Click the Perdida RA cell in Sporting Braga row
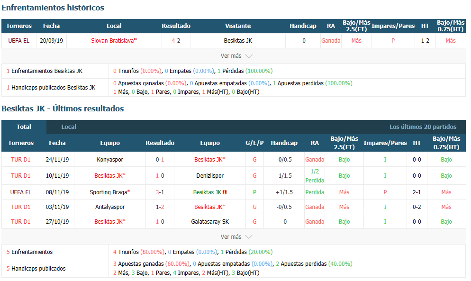 point(315,192)
